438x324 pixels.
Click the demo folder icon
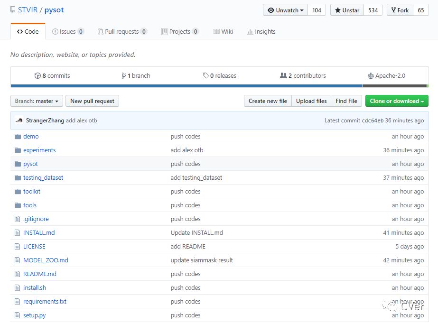[18, 137]
